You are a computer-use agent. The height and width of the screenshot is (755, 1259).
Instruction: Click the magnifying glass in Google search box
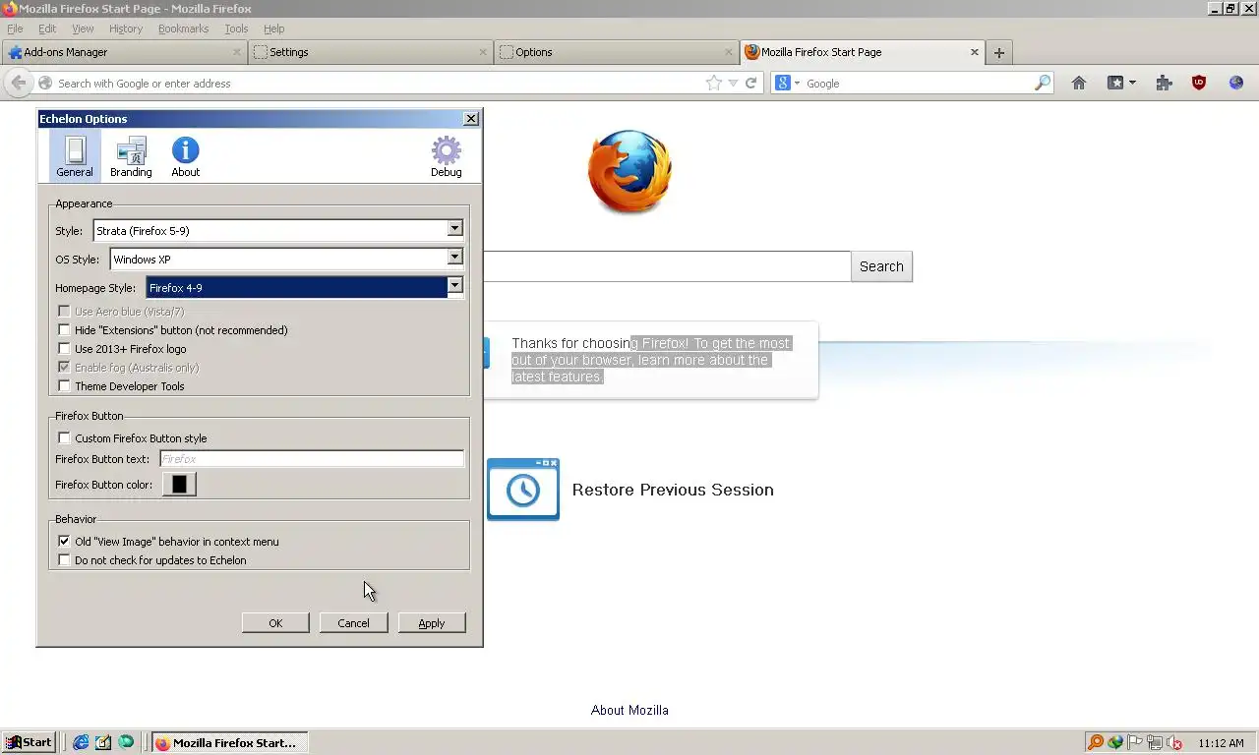(x=1043, y=84)
